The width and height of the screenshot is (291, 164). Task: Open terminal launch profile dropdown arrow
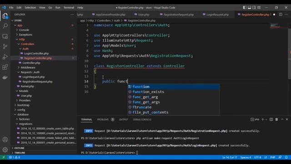pyautogui.click(x=266, y=119)
